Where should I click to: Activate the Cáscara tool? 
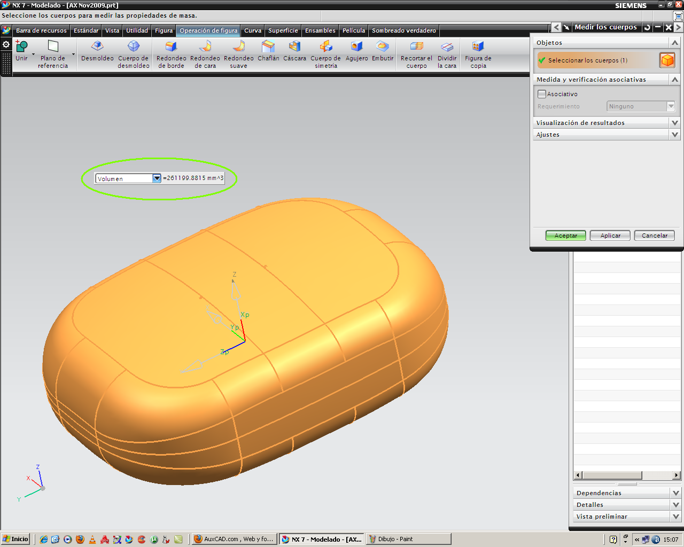294,51
